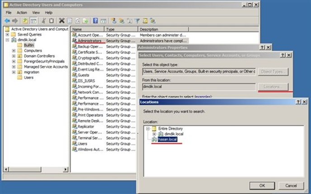This screenshot has width=311, height=194.
Task: Click Cancel in Locations dialog
Action: click(291, 185)
